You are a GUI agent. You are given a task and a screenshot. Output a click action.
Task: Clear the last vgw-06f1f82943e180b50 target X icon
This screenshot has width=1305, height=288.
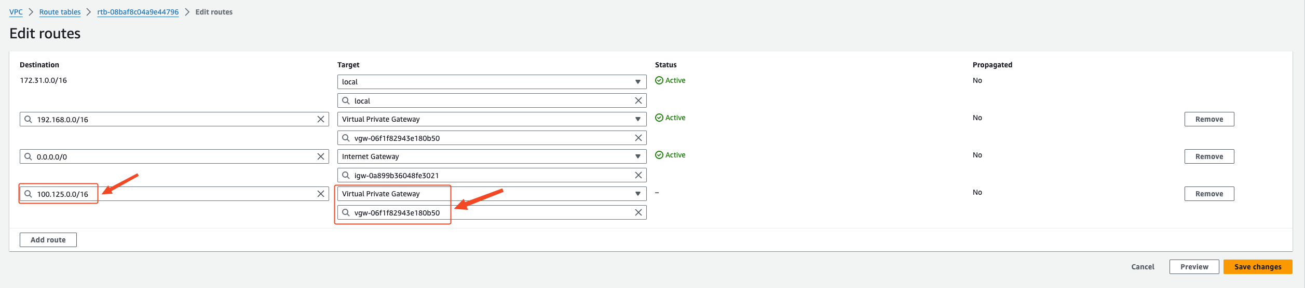[x=638, y=212]
